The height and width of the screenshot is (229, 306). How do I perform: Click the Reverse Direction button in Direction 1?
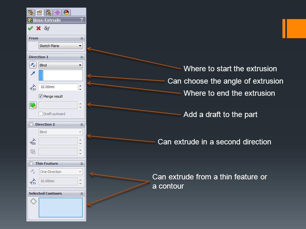click(x=33, y=65)
